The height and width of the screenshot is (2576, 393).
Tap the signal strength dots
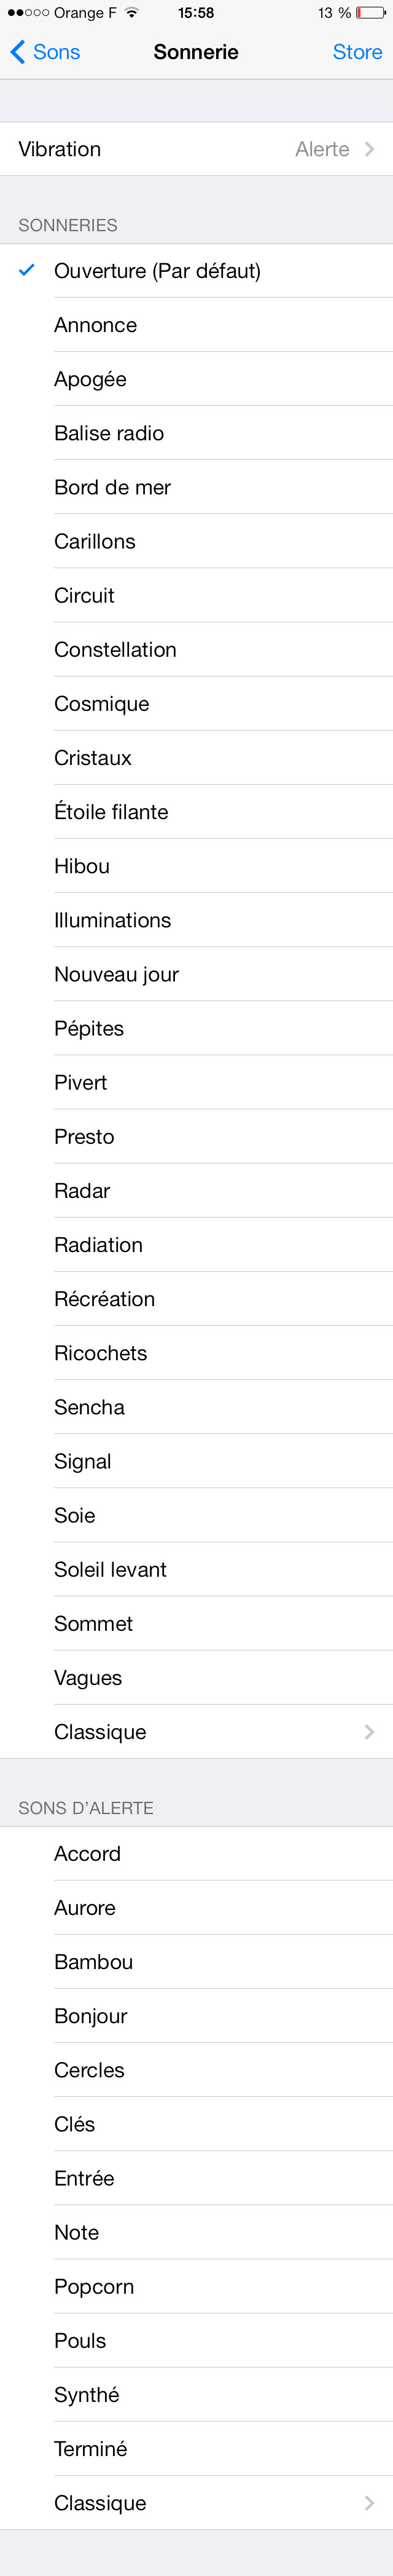click(28, 13)
